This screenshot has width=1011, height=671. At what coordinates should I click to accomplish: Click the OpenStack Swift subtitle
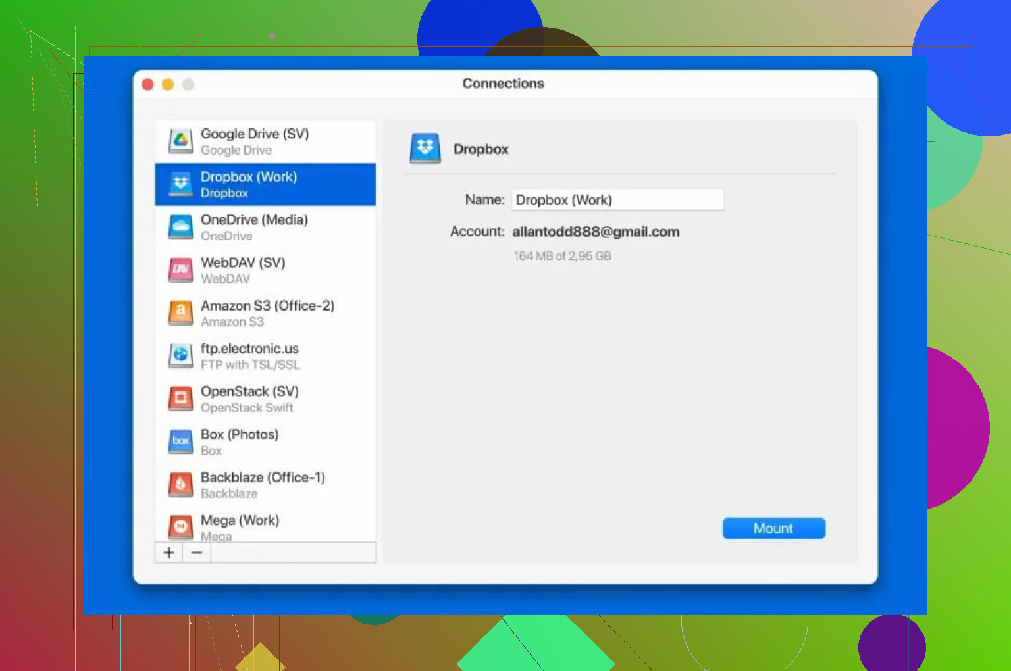(x=247, y=408)
